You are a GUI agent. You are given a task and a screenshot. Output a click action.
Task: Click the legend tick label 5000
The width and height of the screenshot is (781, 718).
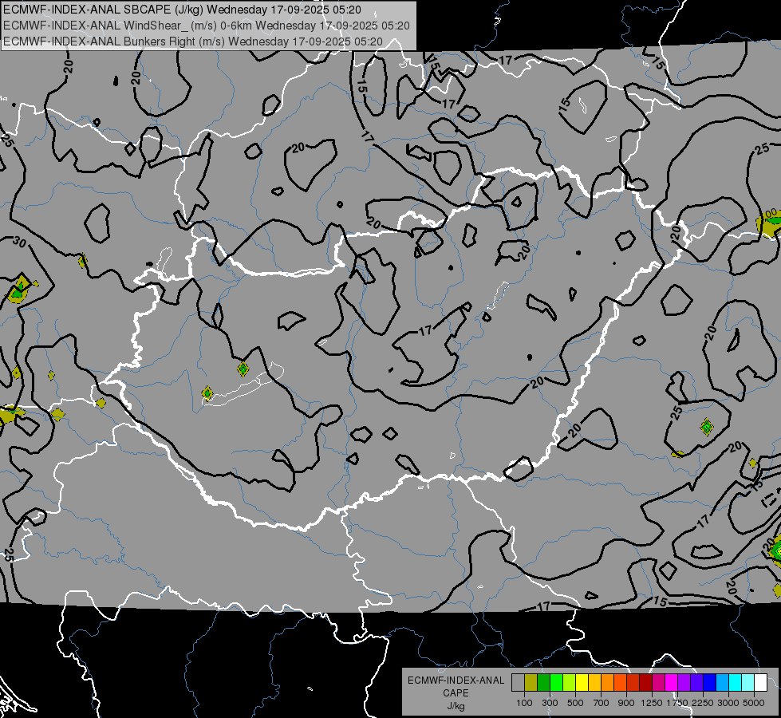754,703
